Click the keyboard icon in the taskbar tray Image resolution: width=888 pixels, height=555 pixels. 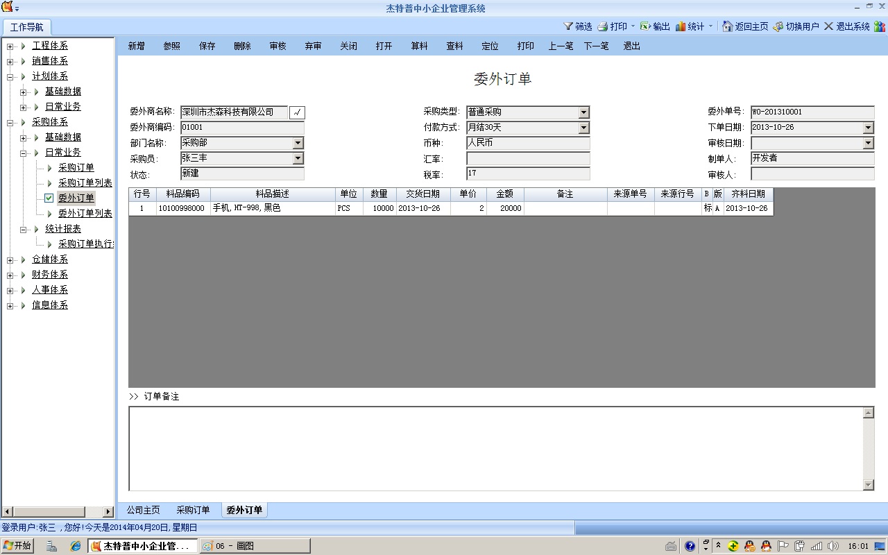coord(671,546)
